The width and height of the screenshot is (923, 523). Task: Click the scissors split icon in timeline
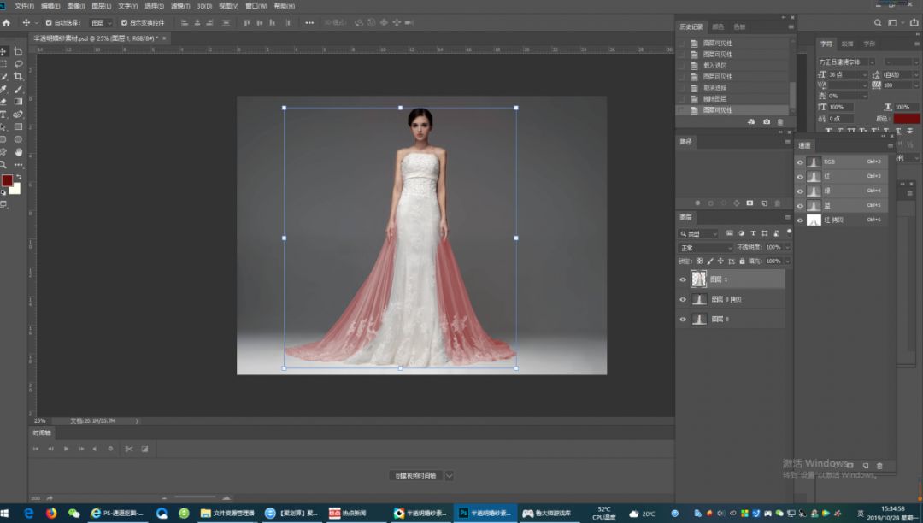127,449
